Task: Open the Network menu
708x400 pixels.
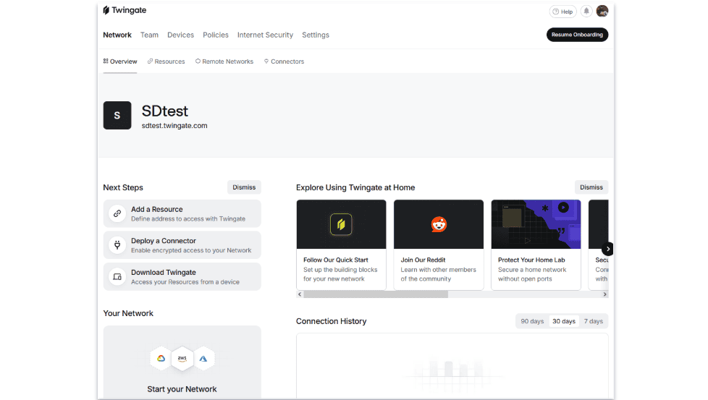Action: point(117,35)
